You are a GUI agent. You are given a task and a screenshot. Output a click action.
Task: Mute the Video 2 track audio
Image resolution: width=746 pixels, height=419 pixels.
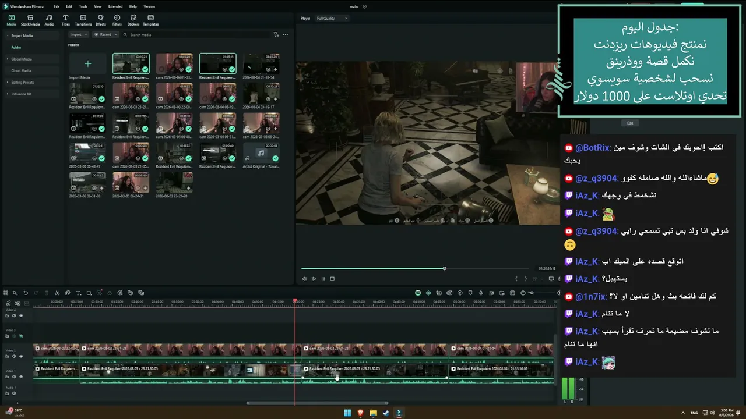pos(15,356)
